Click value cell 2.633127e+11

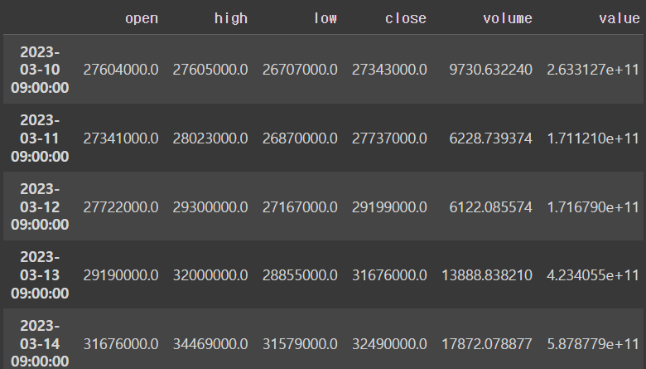tap(593, 70)
